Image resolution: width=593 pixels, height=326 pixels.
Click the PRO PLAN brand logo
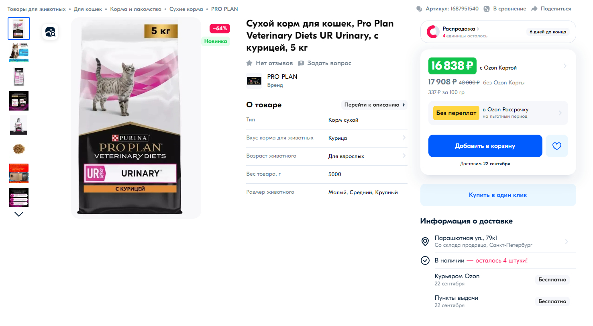click(x=254, y=80)
